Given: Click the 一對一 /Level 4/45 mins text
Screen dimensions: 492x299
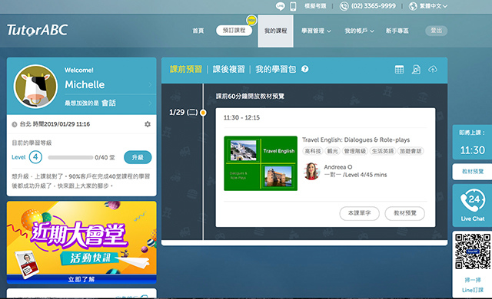Looking at the screenshot, I should coord(355,175).
